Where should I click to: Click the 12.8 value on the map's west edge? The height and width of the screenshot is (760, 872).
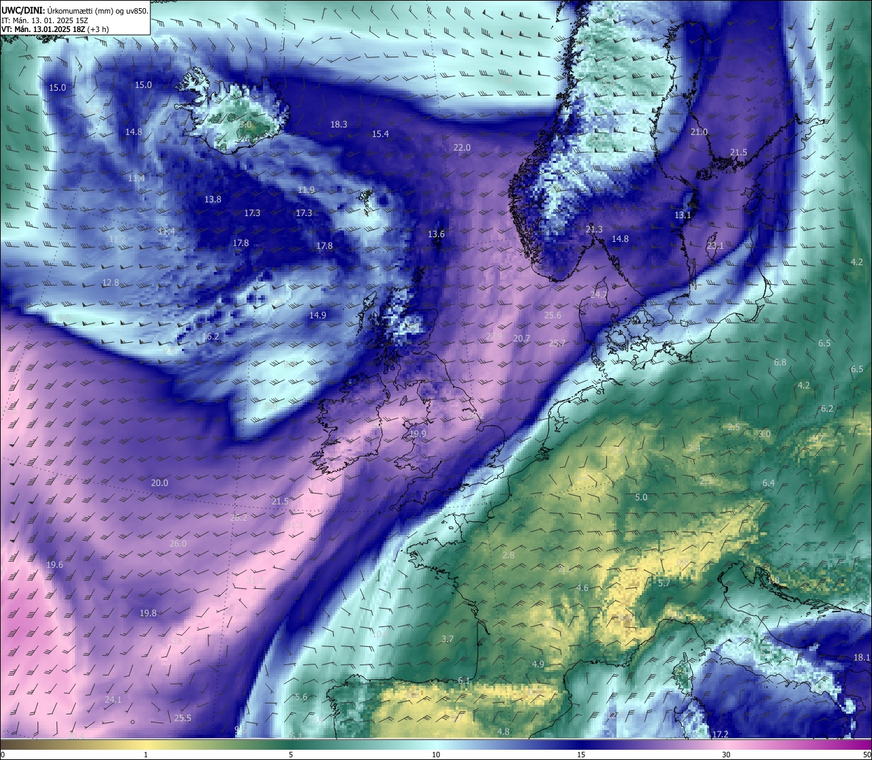coord(110,282)
